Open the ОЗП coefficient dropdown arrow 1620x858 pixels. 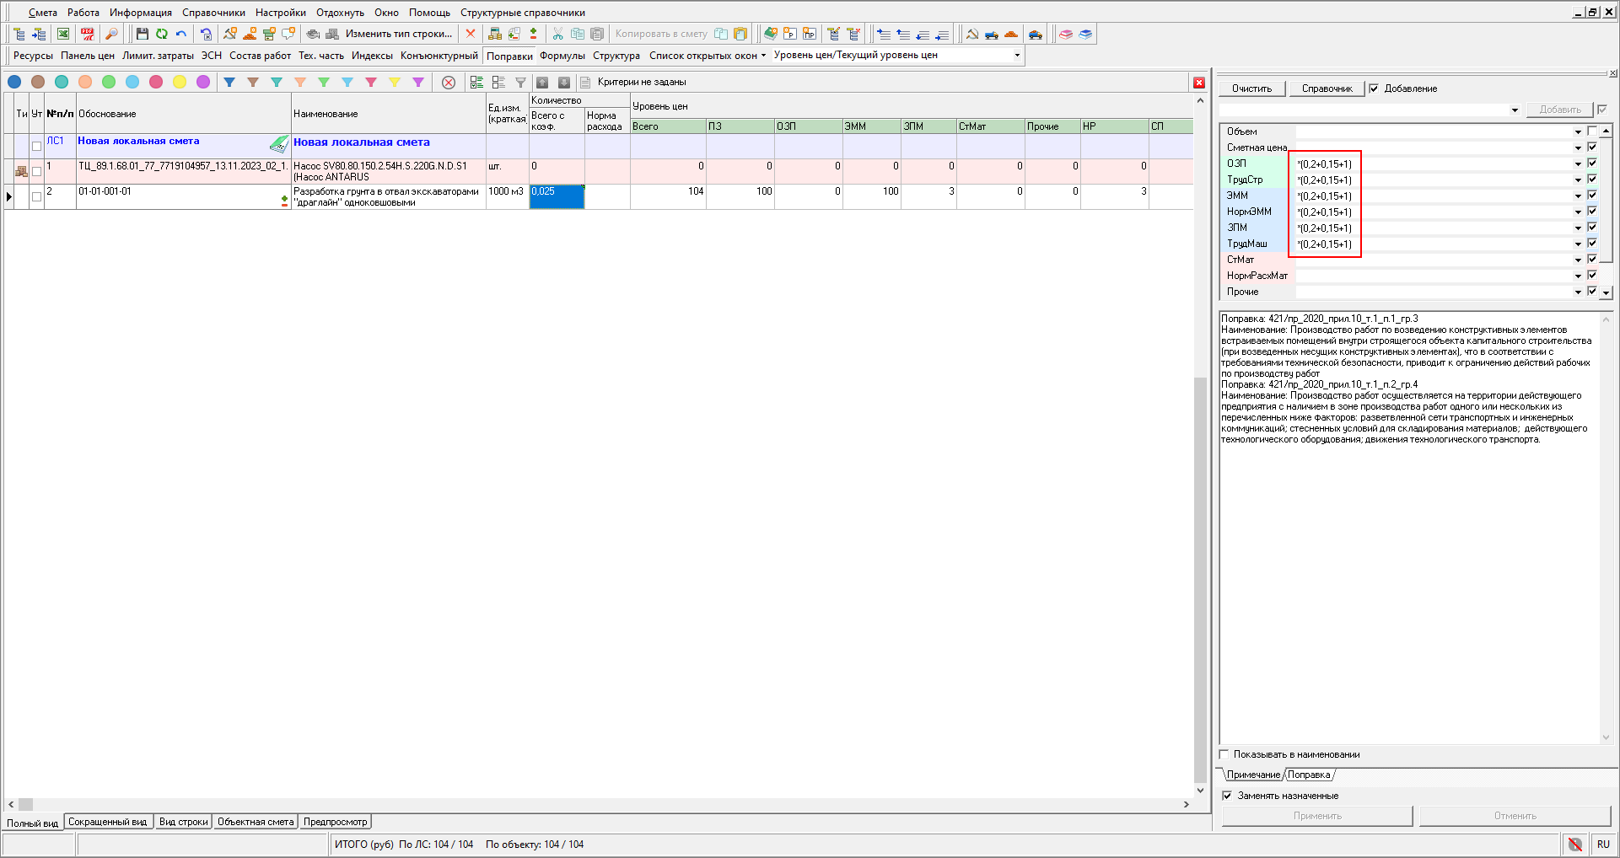[1578, 164]
